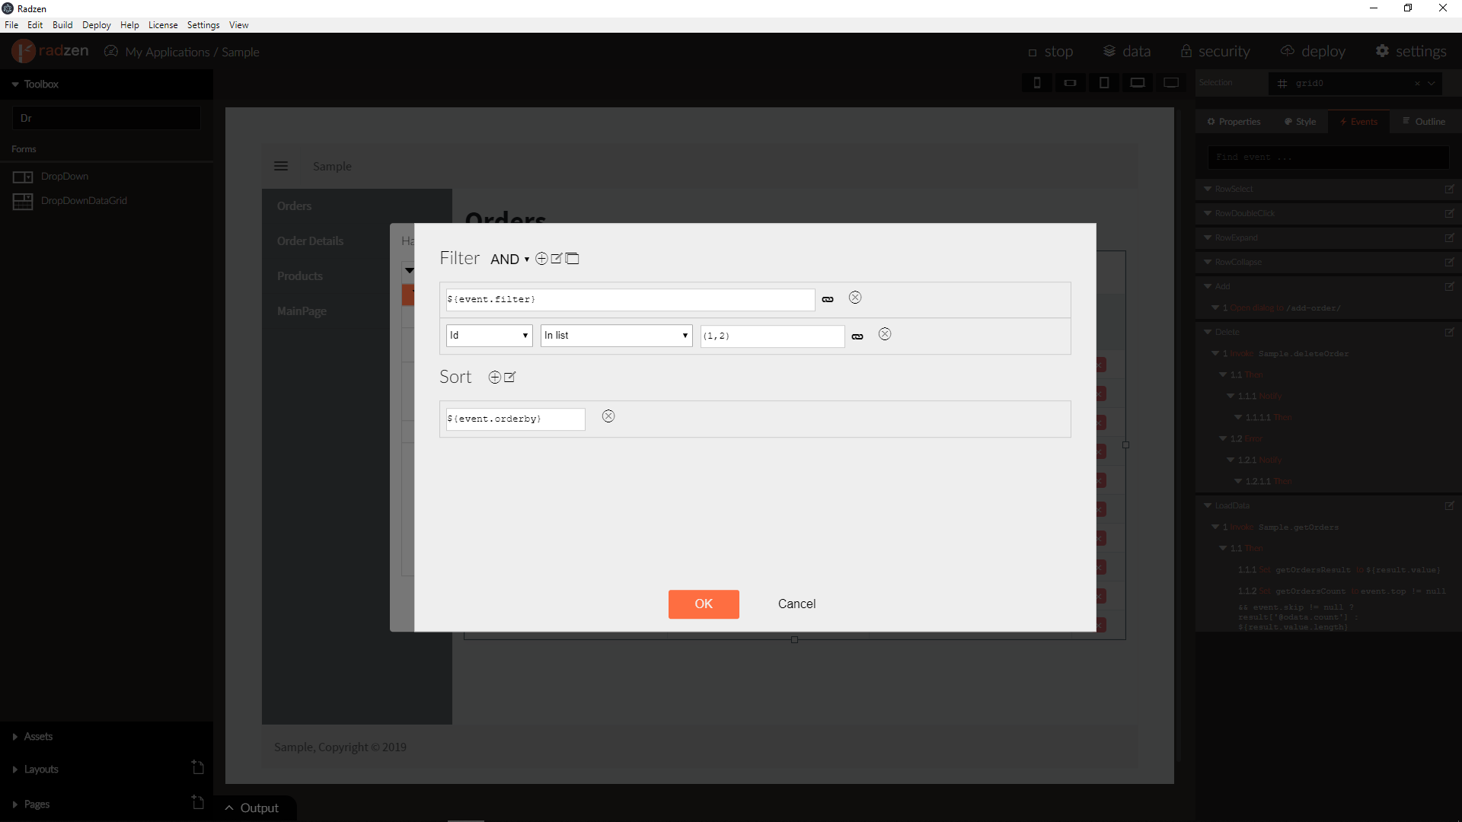
Task: Add a new sort rule
Action: coord(494,378)
